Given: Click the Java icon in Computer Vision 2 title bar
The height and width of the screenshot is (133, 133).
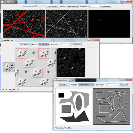Looking at the screenshot, I should click(2, 41).
